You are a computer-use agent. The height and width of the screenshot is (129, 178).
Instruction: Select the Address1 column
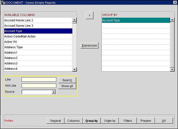(38, 52)
